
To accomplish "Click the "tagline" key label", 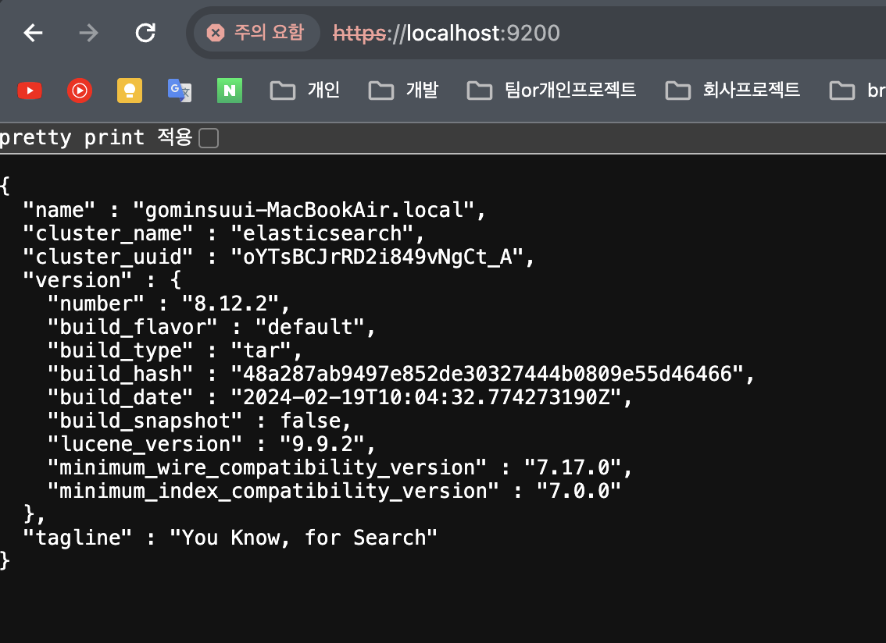I will [x=77, y=538].
